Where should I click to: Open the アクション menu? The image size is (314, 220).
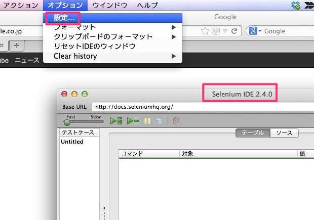[20, 5]
